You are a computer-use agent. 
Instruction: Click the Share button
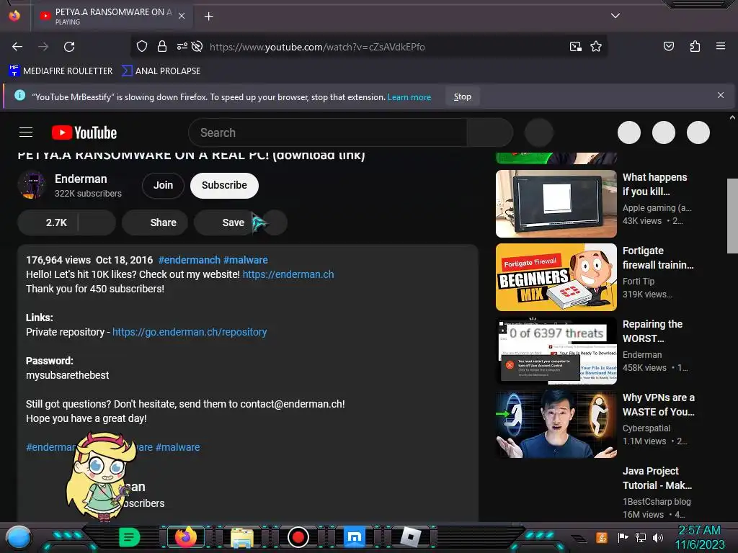[155, 222]
